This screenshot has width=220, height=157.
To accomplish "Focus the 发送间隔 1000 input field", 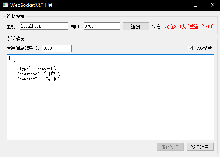I will 57,48.
